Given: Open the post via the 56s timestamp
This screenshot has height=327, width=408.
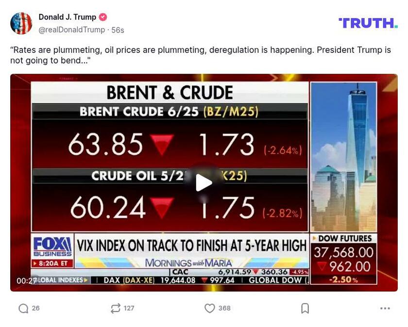Looking at the screenshot, I should tap(118, 30).
